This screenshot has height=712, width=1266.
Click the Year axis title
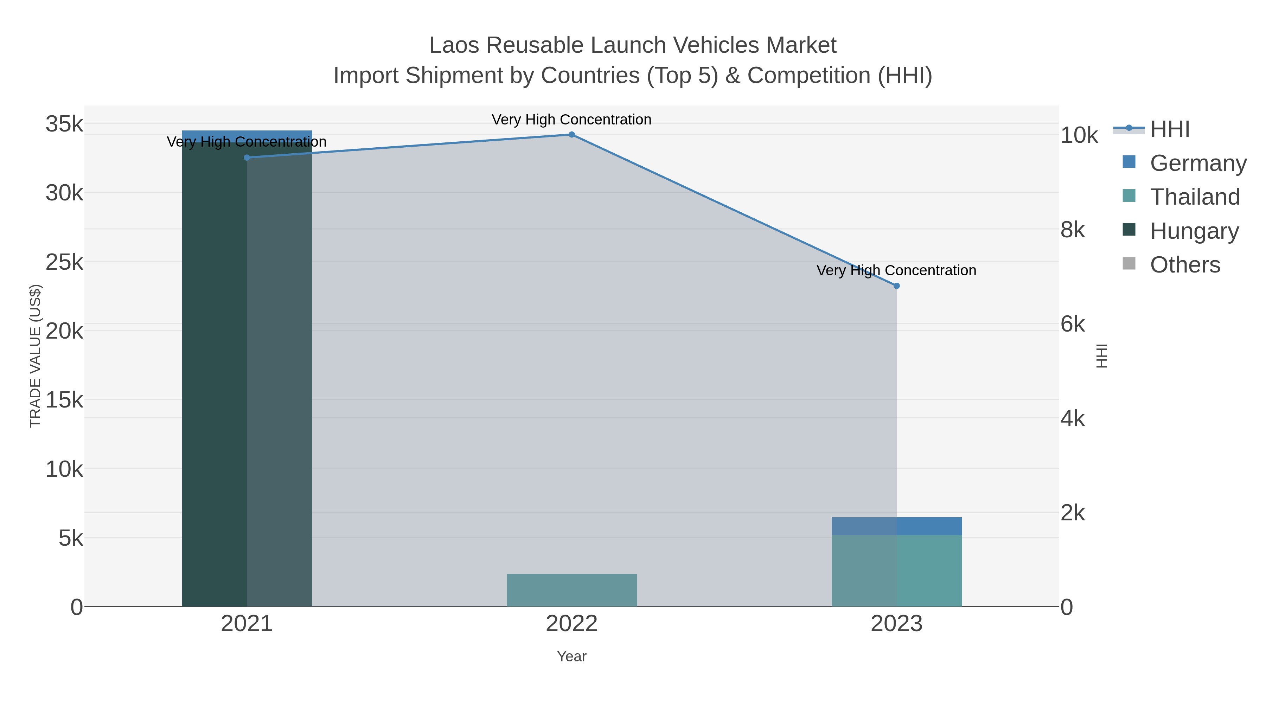pos(571,656)
